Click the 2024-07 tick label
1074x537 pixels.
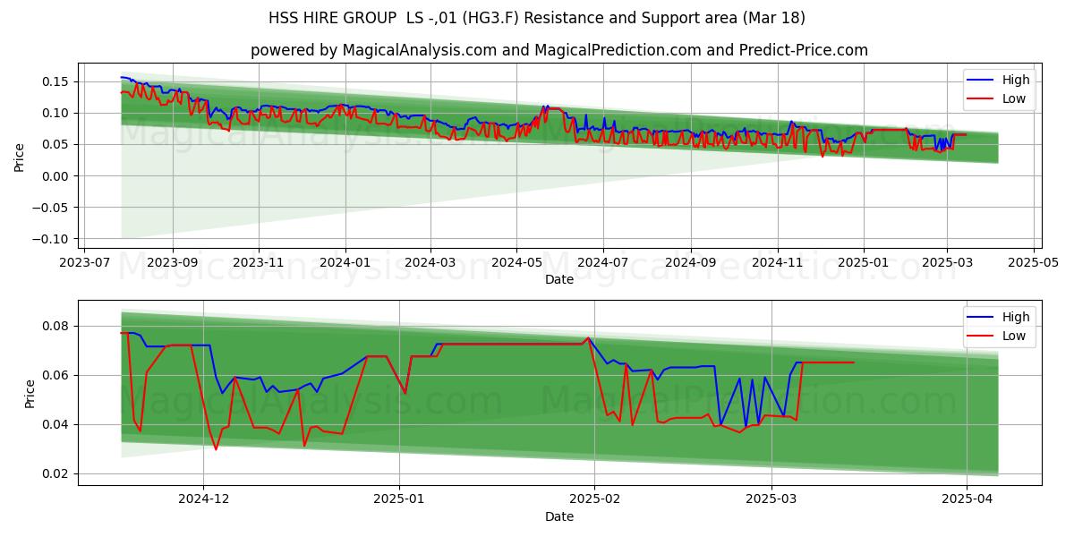click(x=603, y=263)
